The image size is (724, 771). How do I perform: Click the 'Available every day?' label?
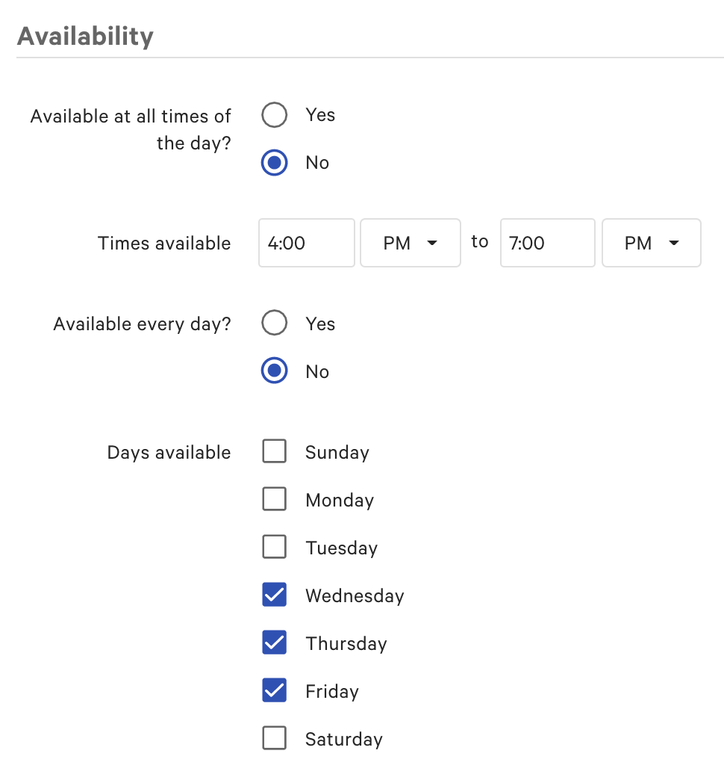[142, 325]
